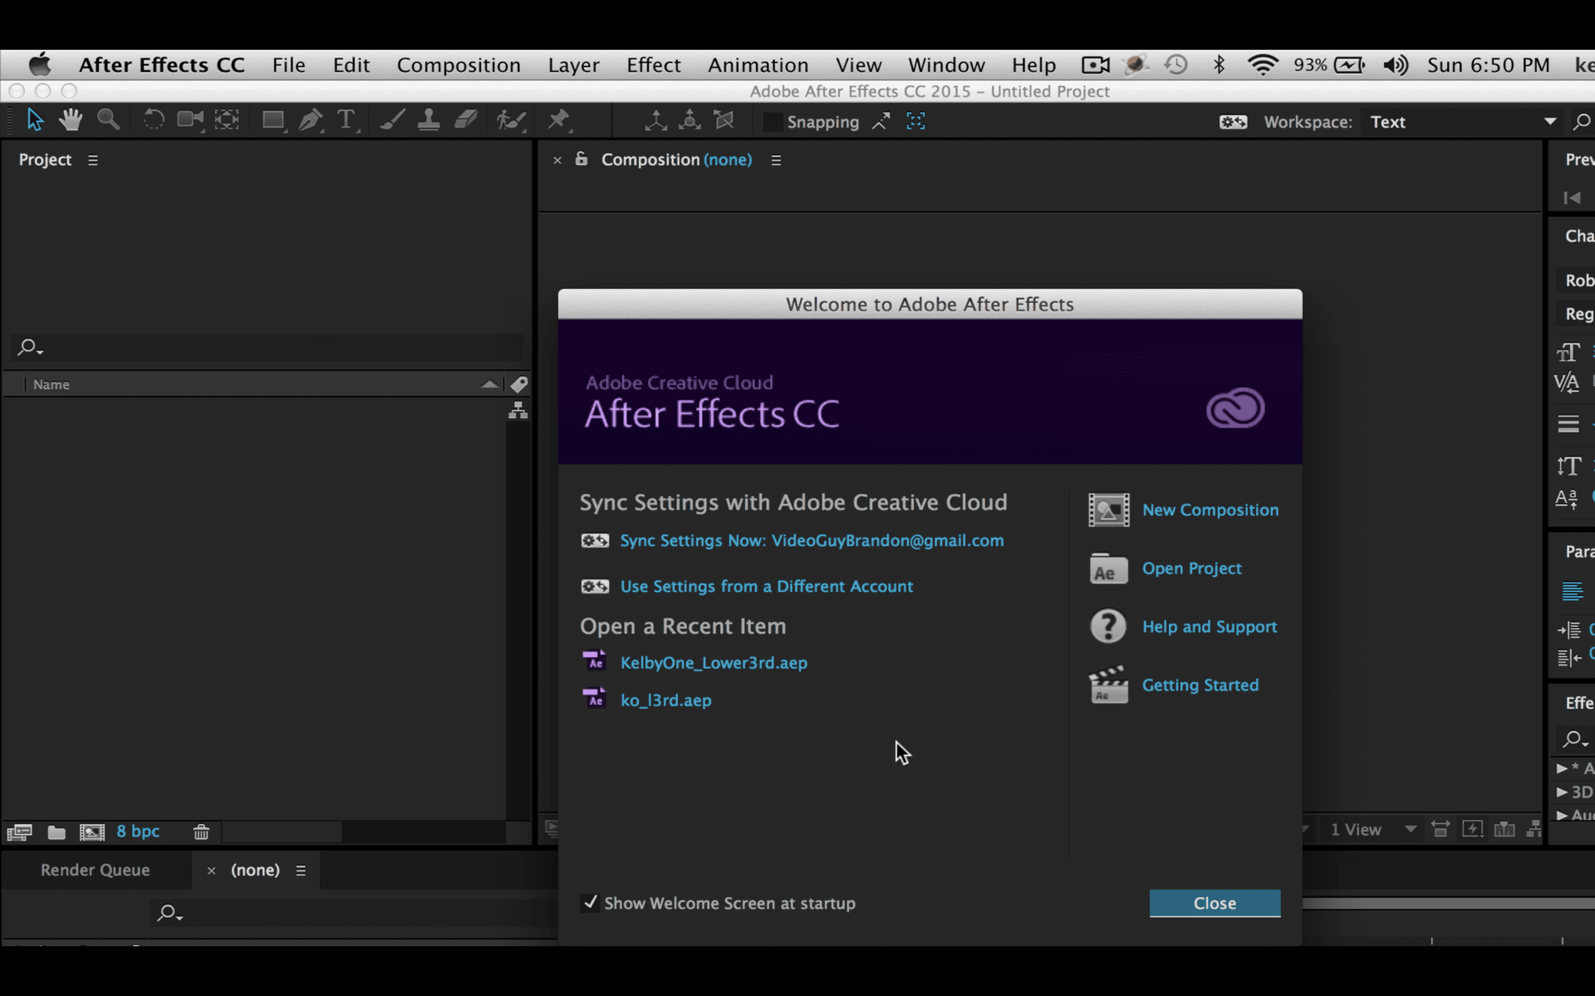
Task: Enable the composition lock icon
Action: pos(581,159)
